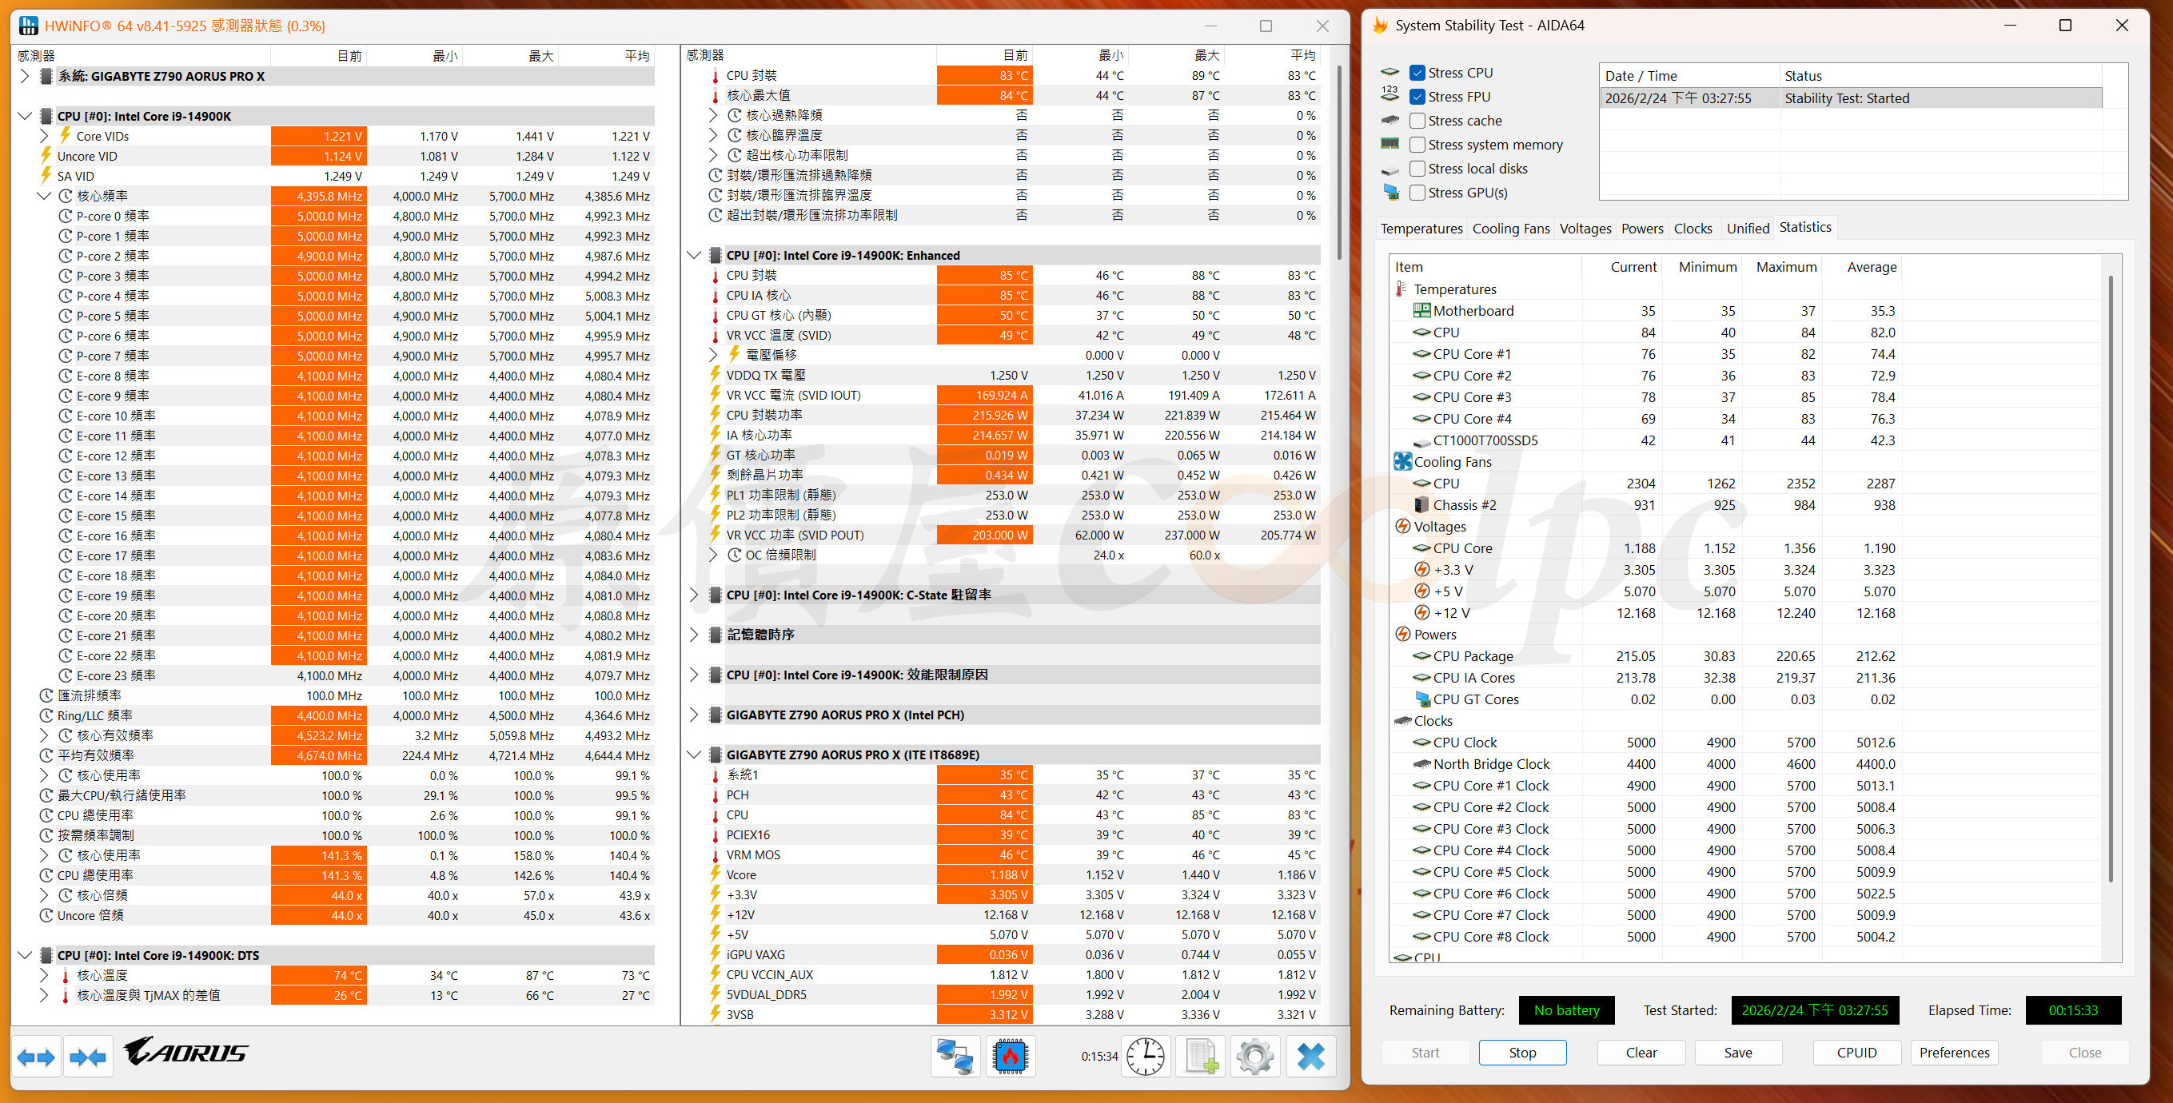Image resolution: width=2173 pixels, height=1103 pixels.
Task: Expand the C-State residency section
Action: click(694, 595)
